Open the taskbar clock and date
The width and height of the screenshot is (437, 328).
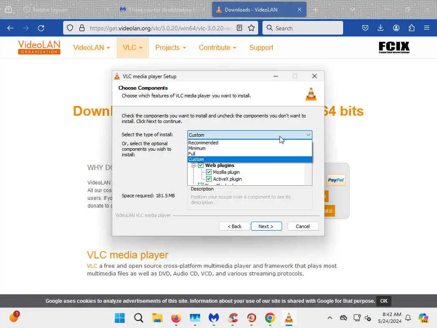pyautogui.click(x=390, y=318)
